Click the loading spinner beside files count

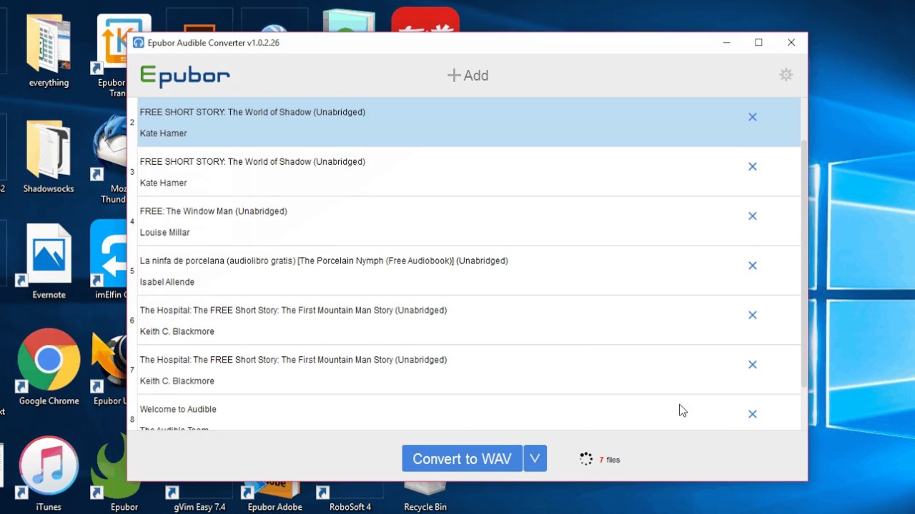[586, 459]
